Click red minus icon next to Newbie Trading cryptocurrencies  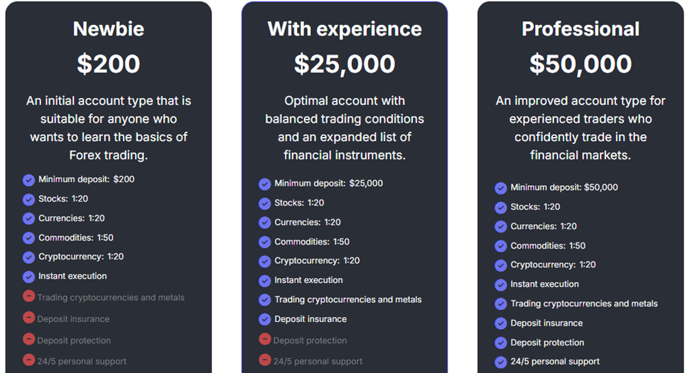point(28,296)
